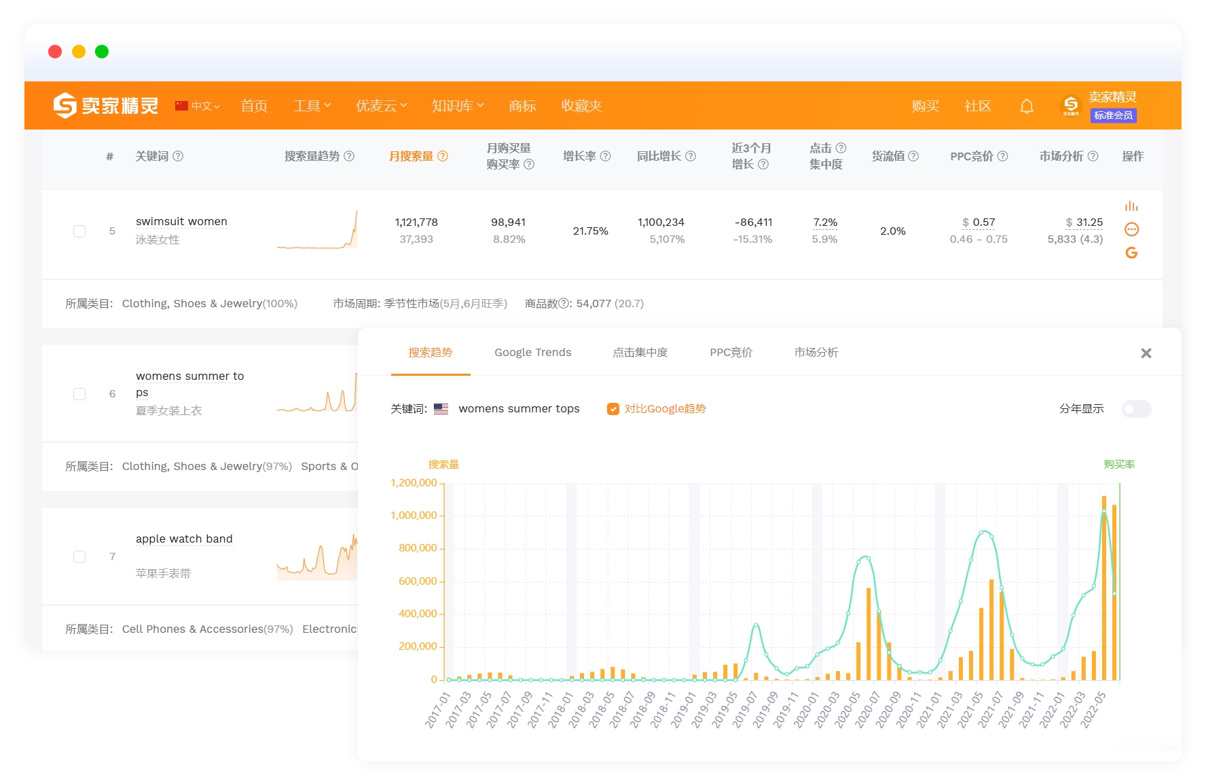This screenshot has height=780, width=1206.
Task: Open 购买 in the header
Action: pos(926,106)
